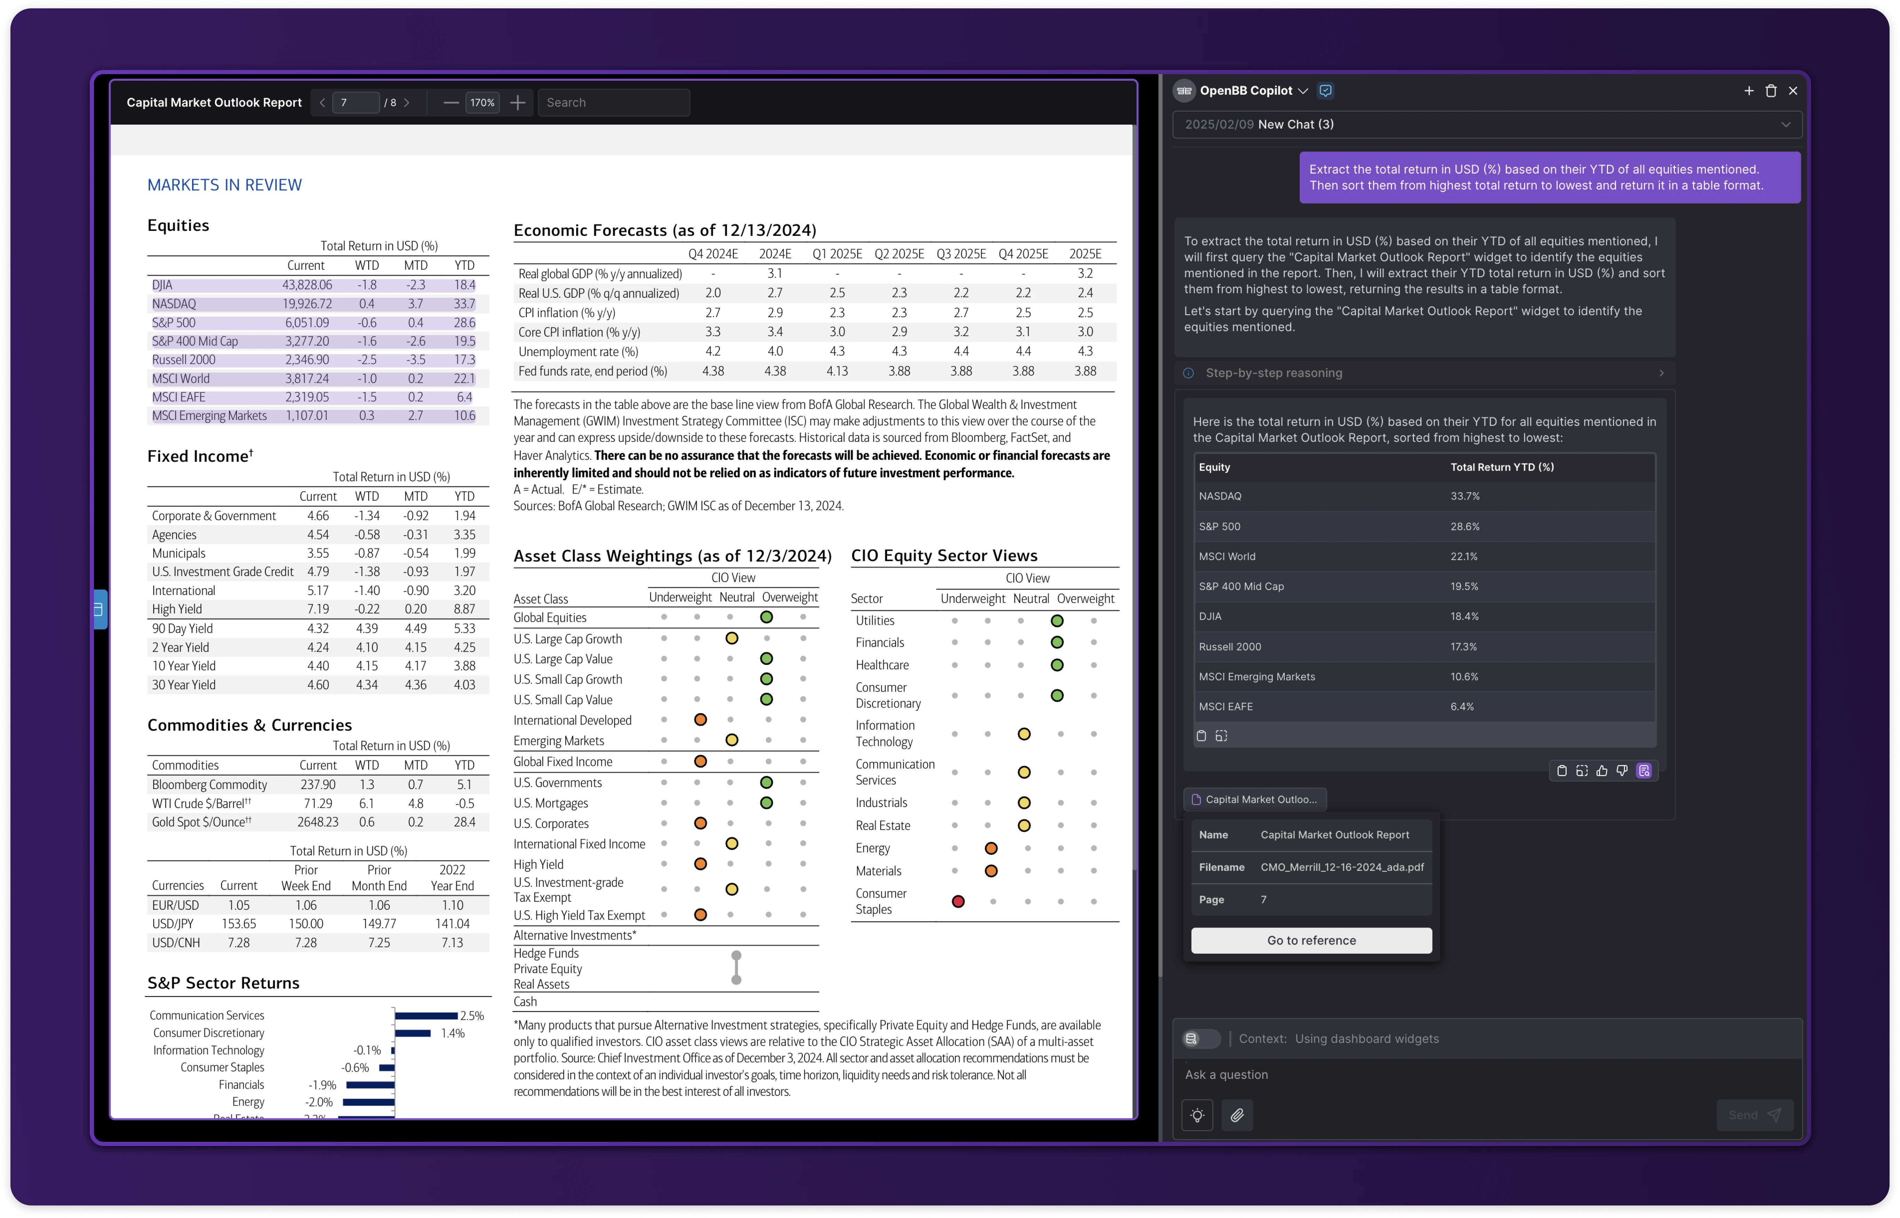The width and height of the screenshot is (1900, 1218).
Task: Toggle the dashboard widgets context switch
Action: point(1201,1039)
